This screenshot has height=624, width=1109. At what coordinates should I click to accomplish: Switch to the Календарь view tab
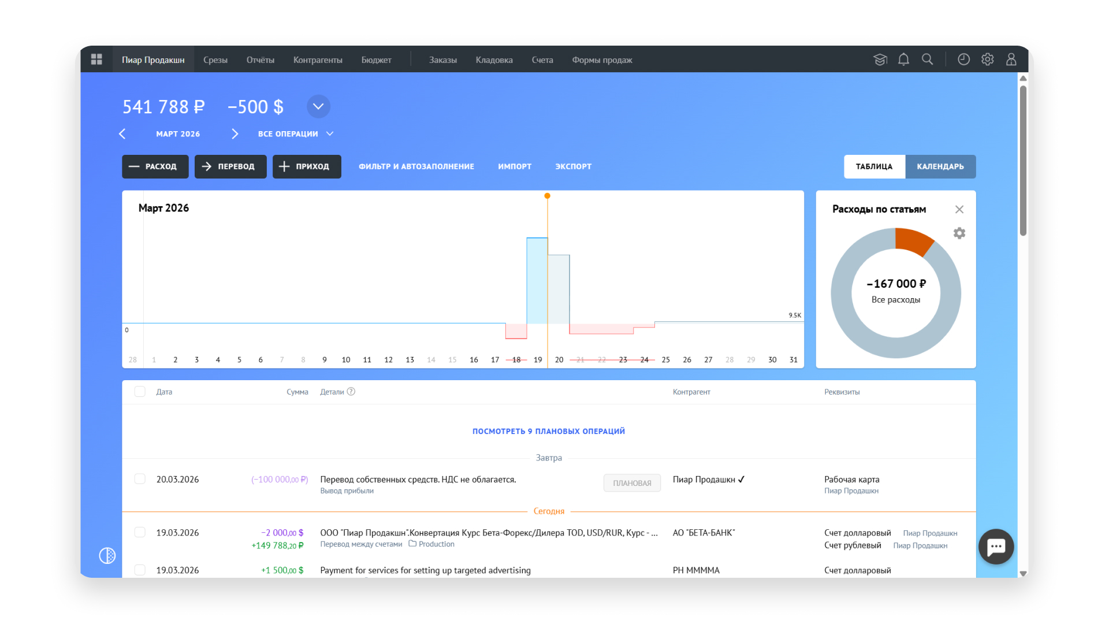[940, 166]
